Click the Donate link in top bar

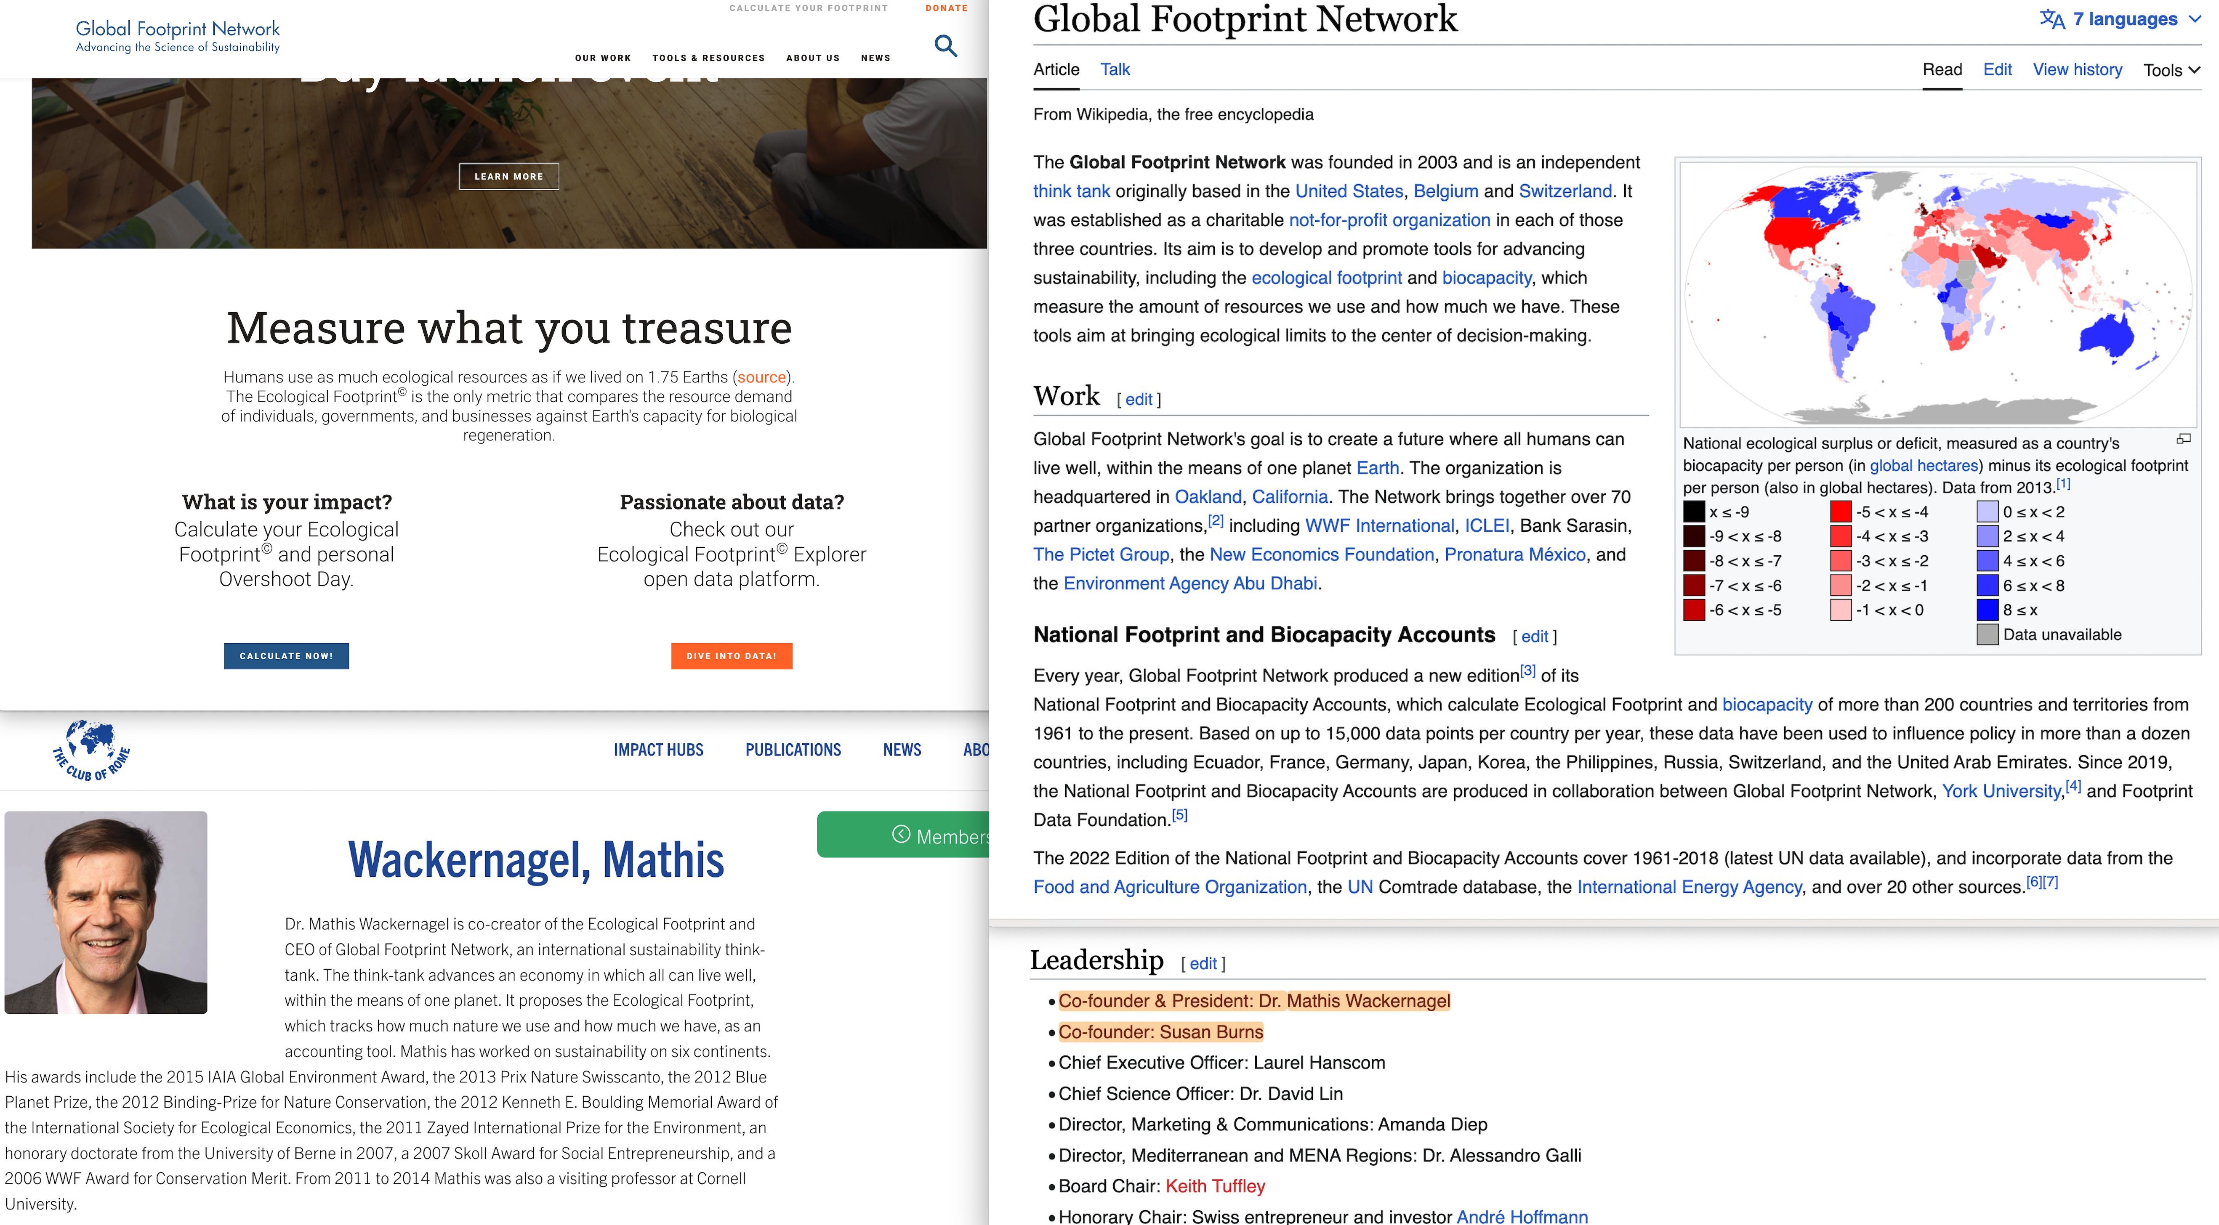(x=947, y=8)
